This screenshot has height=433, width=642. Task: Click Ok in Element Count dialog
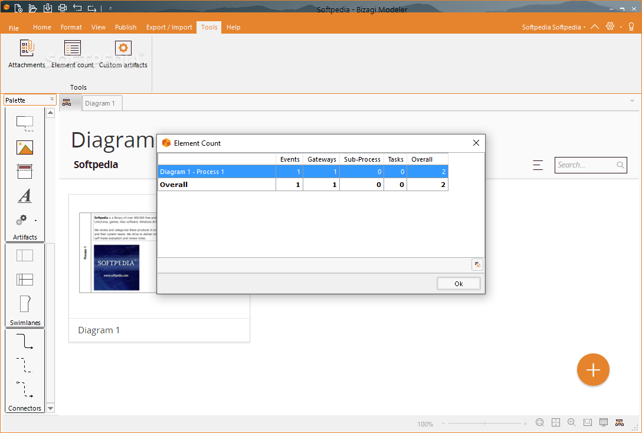click(x=458, y=284)
